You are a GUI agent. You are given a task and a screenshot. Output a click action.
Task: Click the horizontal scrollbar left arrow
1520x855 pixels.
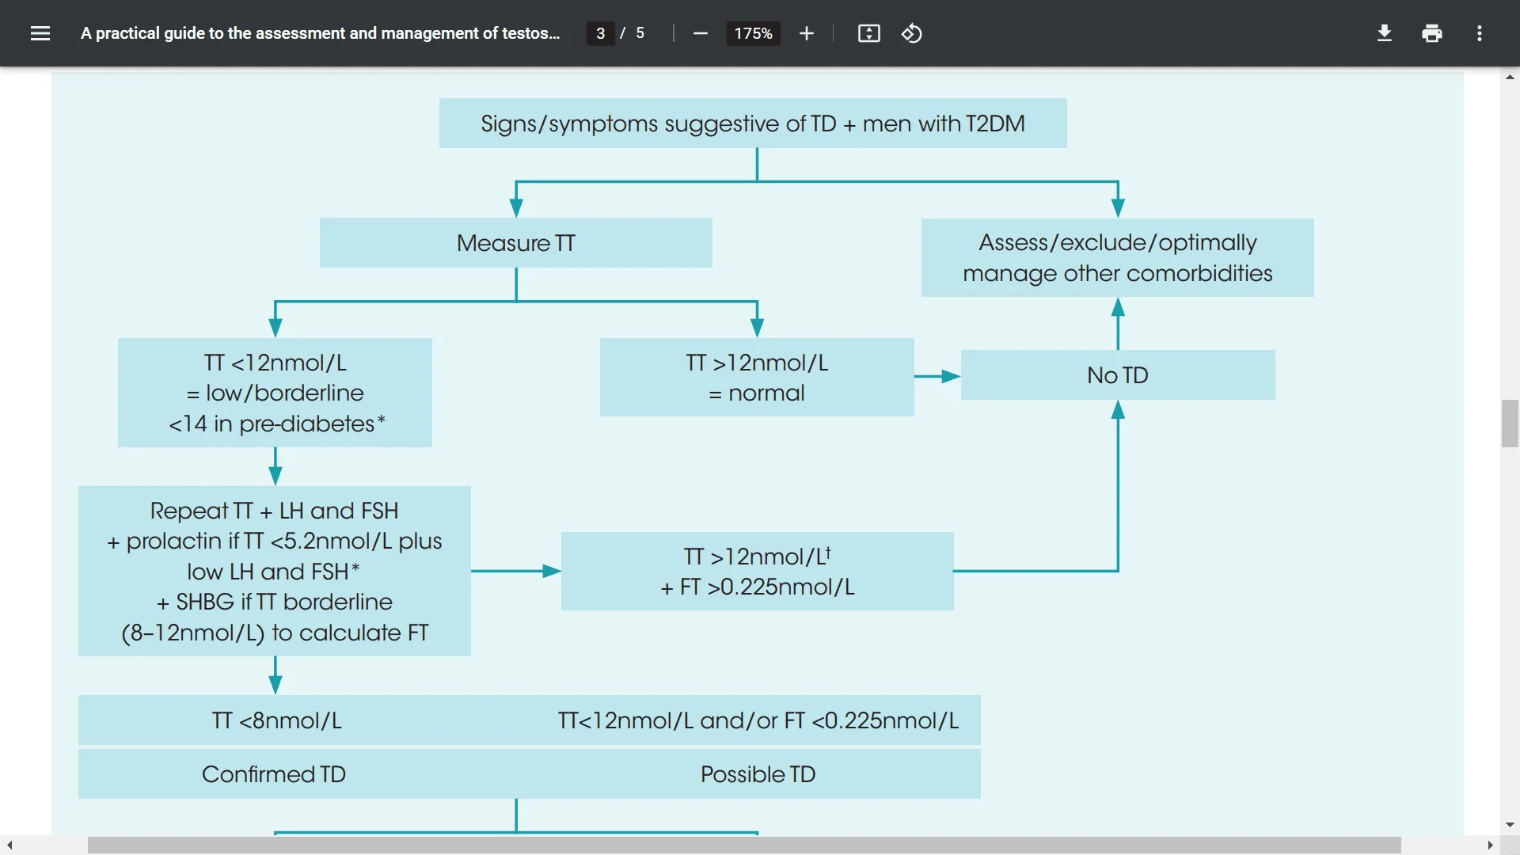[x=9, y=845]
